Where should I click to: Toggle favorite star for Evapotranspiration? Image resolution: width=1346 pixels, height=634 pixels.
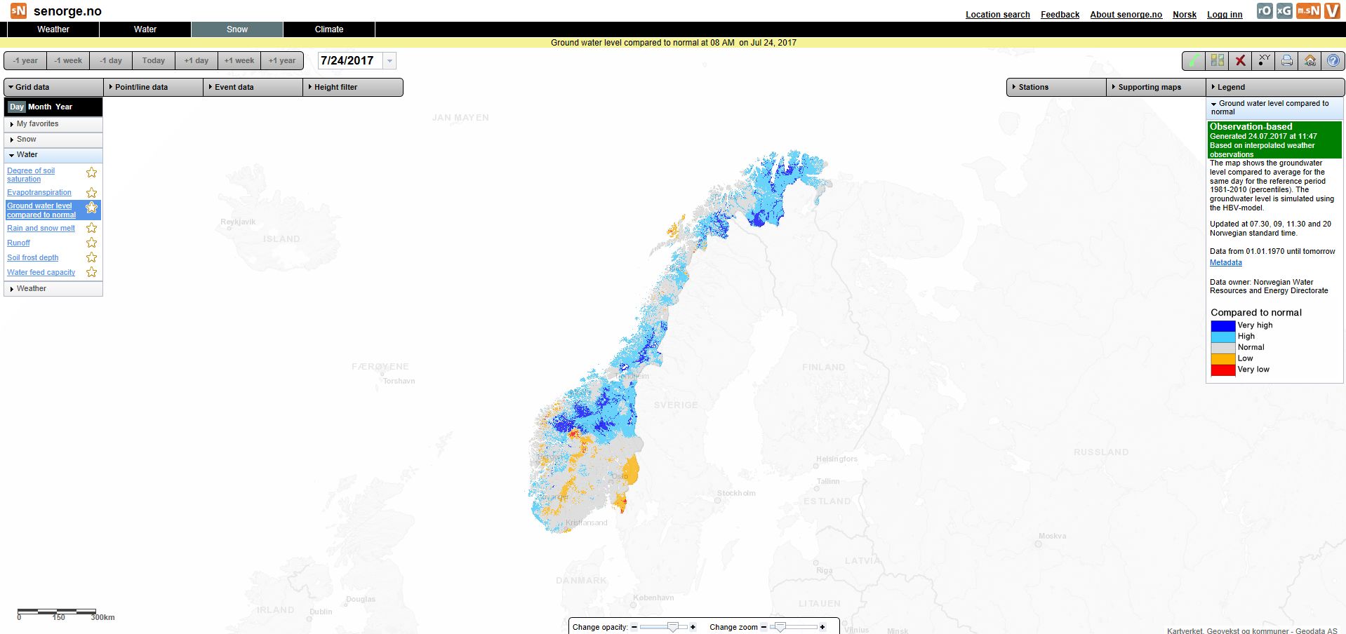[91, 193]
